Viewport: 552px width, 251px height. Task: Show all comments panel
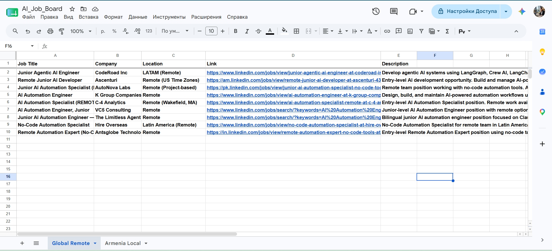(394, 11)
